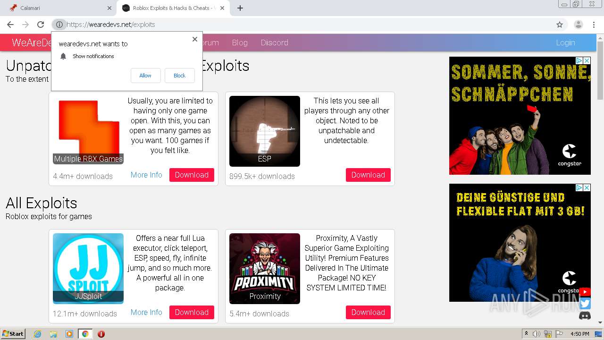
Task: Dismiss the notification permission popup
Action: [x=195, y=39]
